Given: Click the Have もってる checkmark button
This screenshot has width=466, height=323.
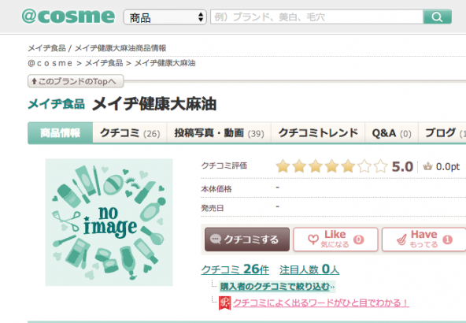Looking at the screenshot, I should click(x=424, y=239).
